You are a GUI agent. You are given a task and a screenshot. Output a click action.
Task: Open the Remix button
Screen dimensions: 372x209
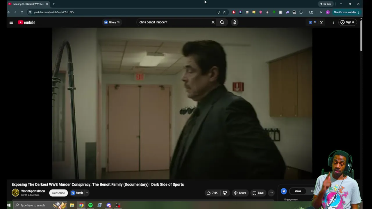[77, 193]
